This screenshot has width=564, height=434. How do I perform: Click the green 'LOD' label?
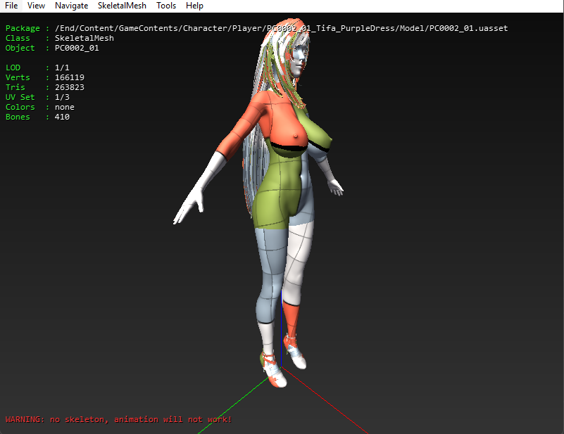pos(13,68)
